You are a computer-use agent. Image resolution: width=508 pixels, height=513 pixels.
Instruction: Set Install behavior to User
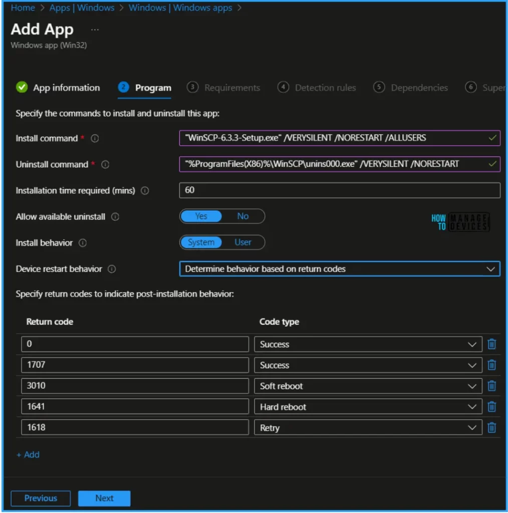point(242,242)
